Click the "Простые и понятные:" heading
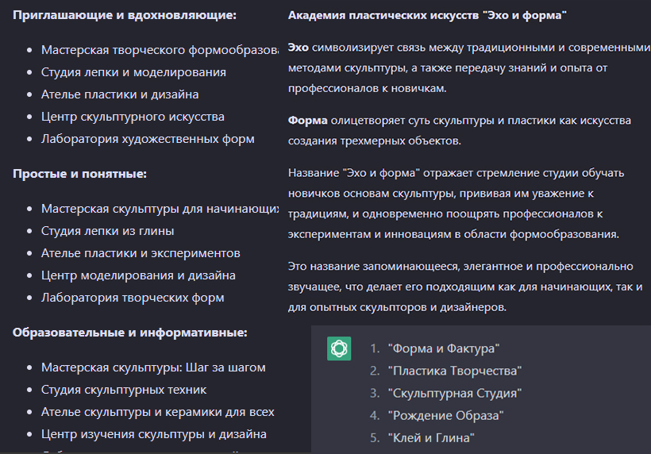Screen dimensions: 651x454 [x=79, y=174]
